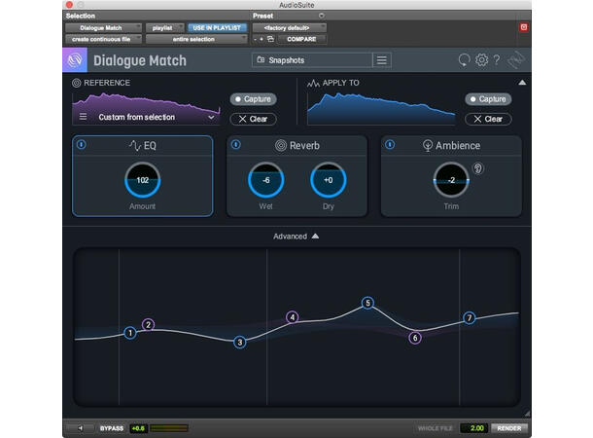Select EQ node 6
Screen dimensions: 593x438
tap(415, 338)
